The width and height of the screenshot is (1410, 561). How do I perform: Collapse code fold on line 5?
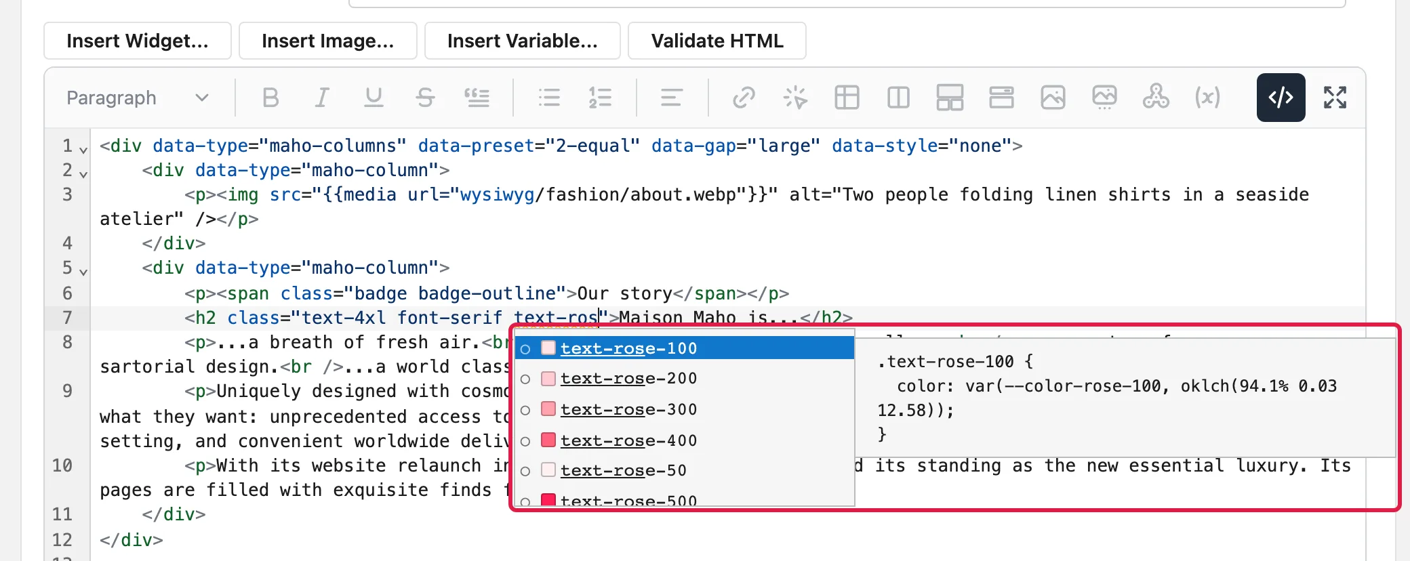coord(83,271)
